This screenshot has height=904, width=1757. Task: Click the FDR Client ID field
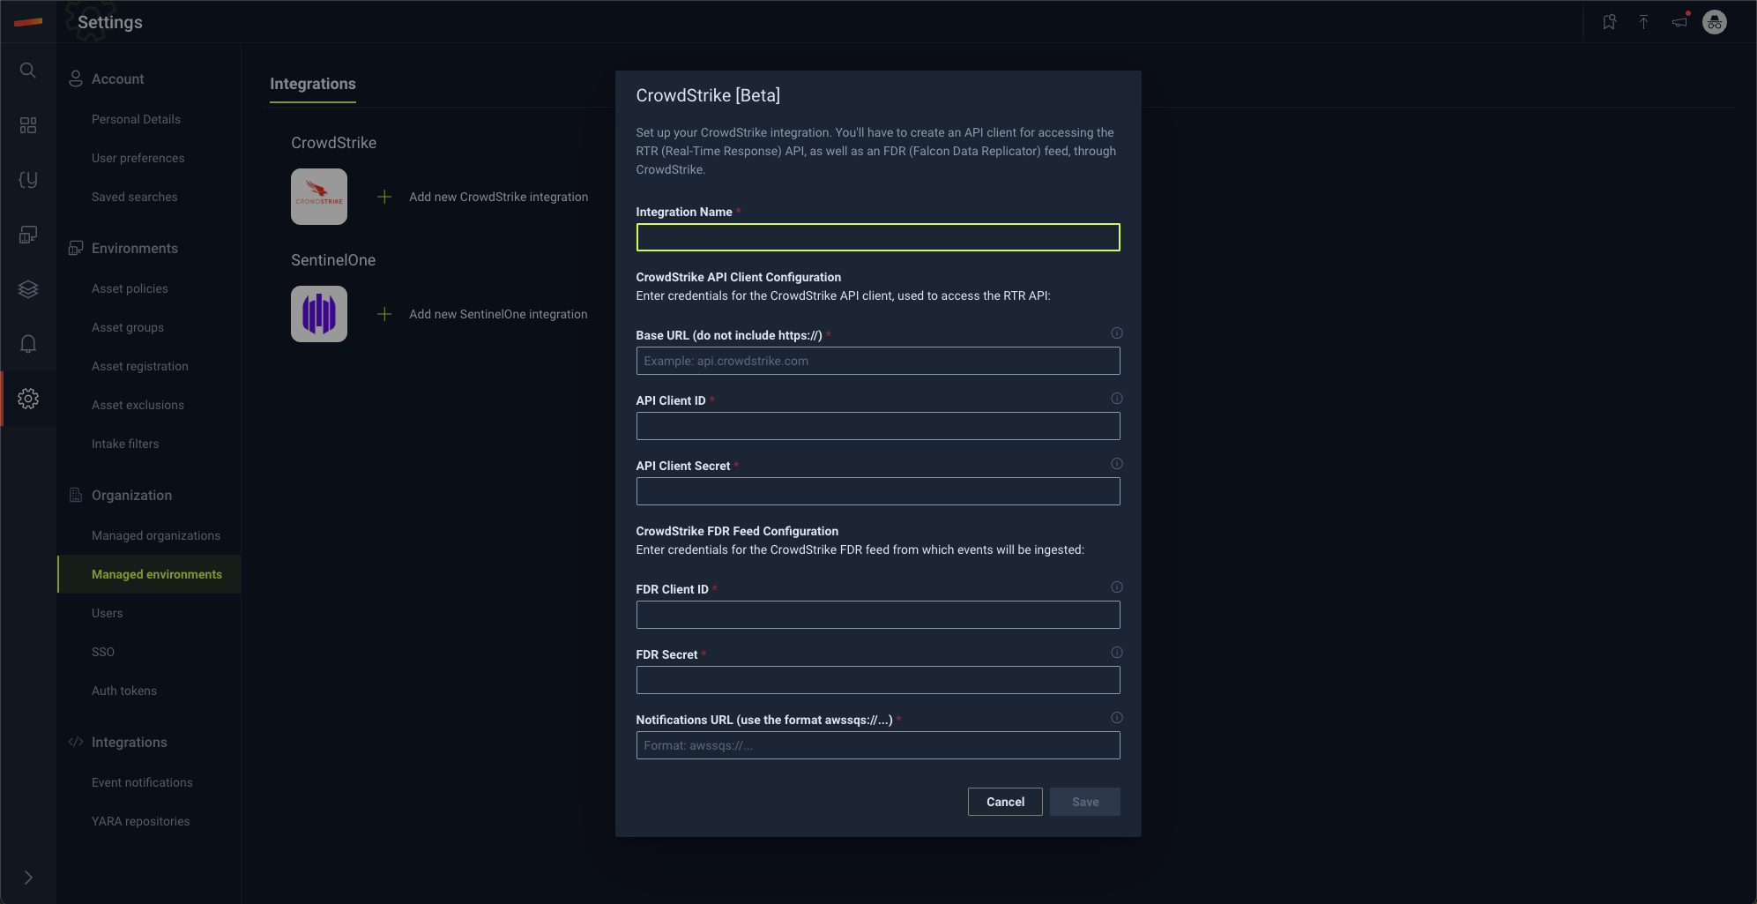click(878, 615)
